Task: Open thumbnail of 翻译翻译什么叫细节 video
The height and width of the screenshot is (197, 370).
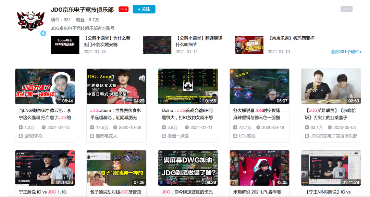Action: (x=157, y=45)
